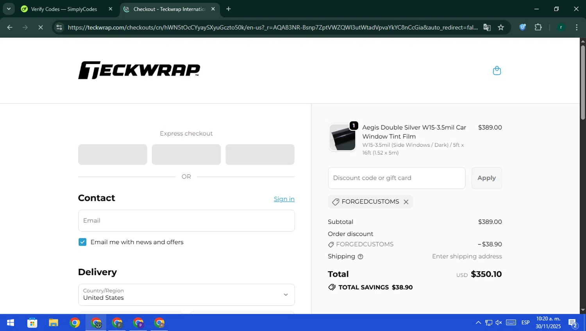Click the –$38.90 discount amount
The width and height of the screenshot is (586, 331).
click(x=490, y=244)
